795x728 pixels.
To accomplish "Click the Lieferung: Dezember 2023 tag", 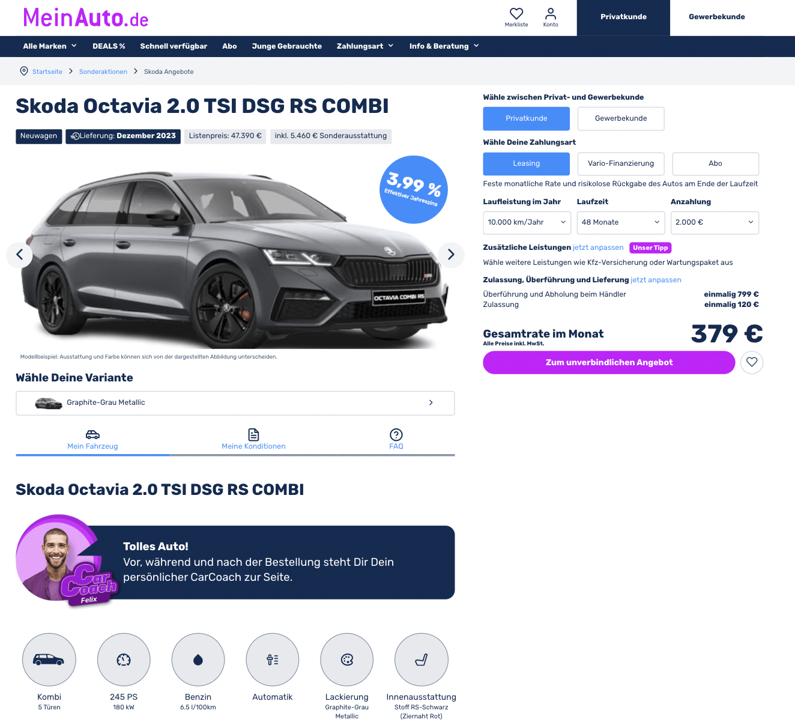I will (x=123, y=136).
